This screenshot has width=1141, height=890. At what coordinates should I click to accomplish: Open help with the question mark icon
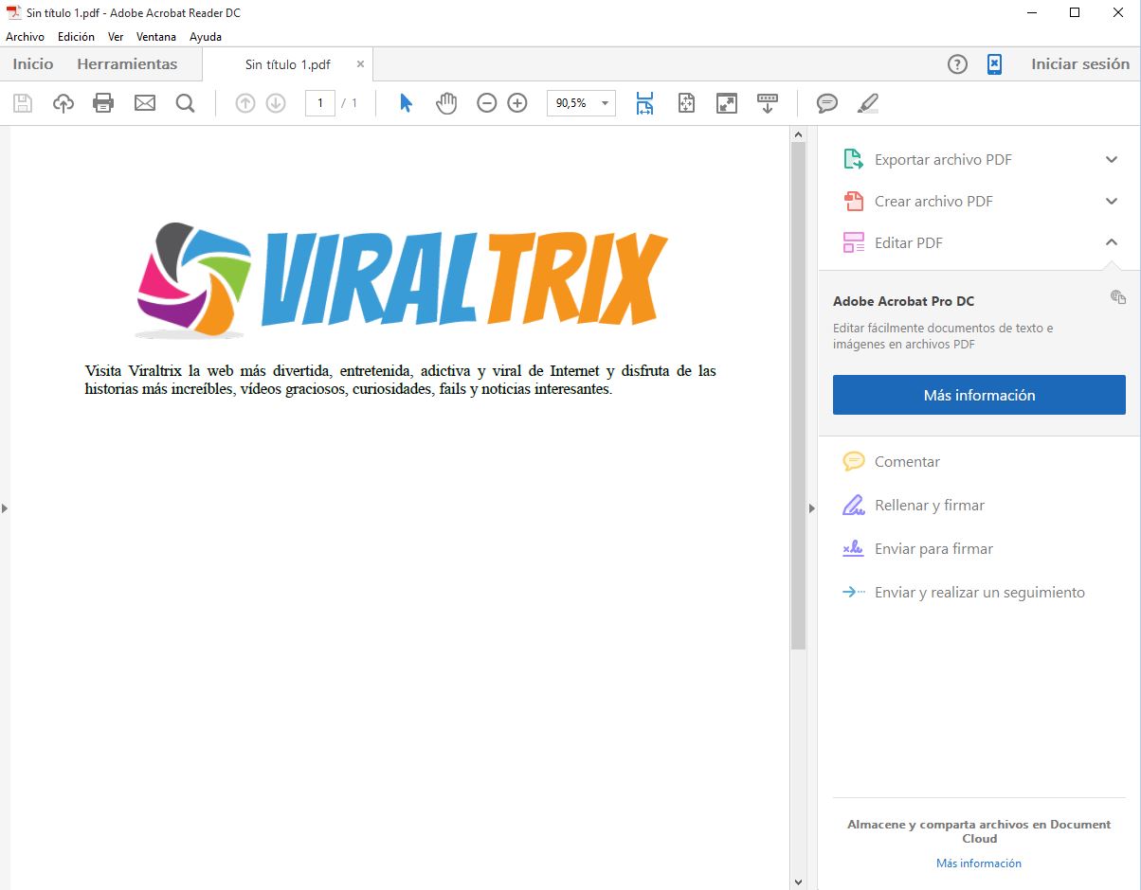point(957,64)
